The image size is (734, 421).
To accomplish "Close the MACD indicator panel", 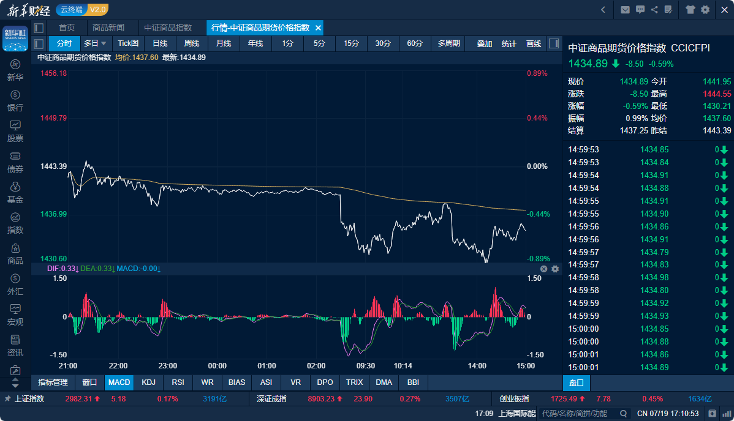I will [543, 269].
